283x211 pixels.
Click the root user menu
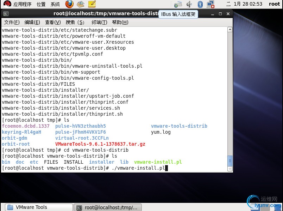pos(274,4)
